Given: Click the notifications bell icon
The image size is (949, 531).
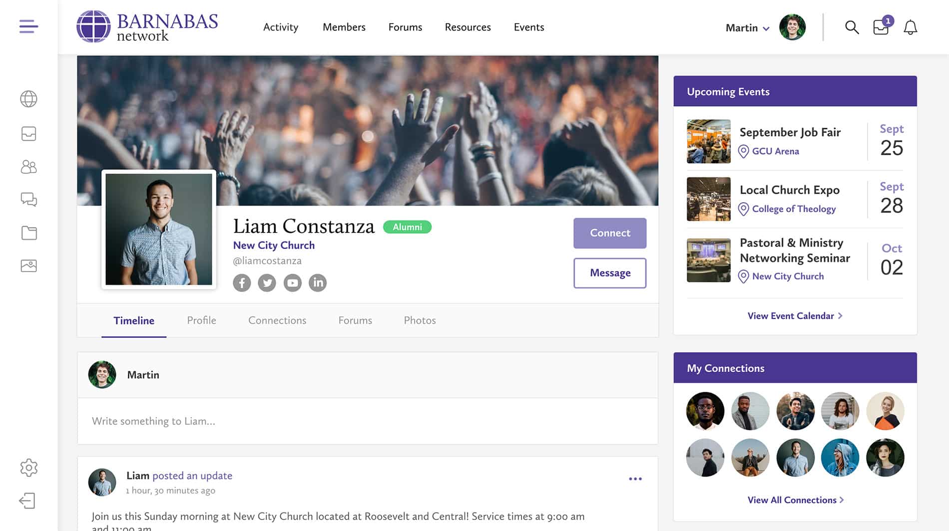Looking at the screenshot, I should 910,27.
